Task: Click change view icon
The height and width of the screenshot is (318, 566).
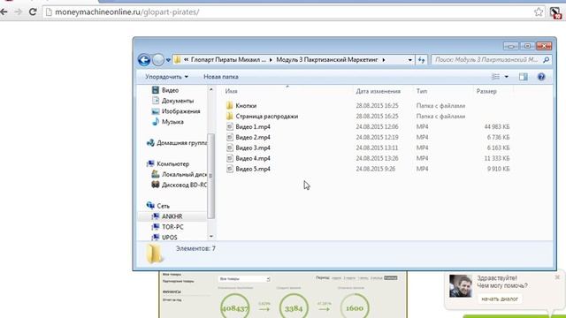Action: tap(495, 77)
